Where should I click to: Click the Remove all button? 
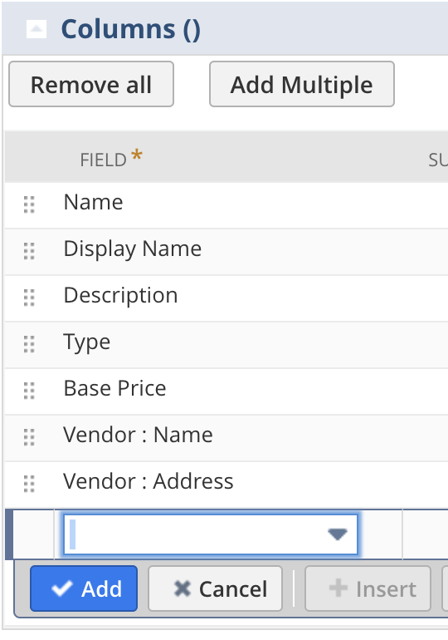(91, 84)
